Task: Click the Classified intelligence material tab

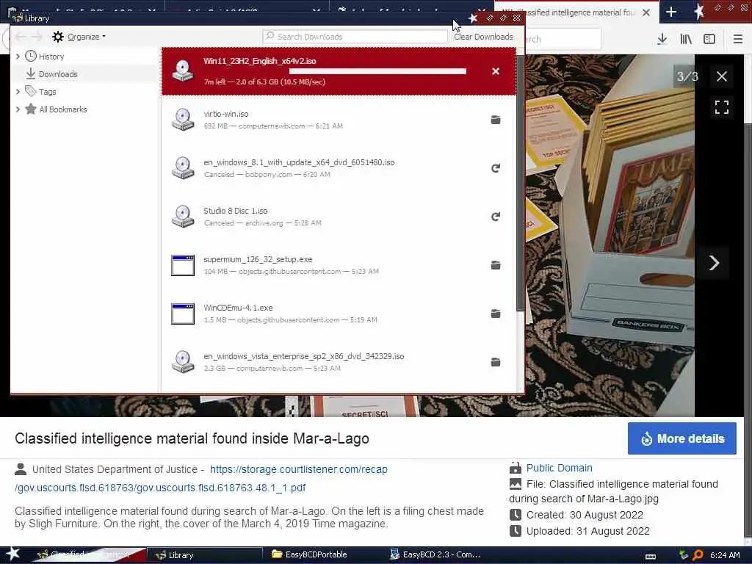Action: [x=576, y=12]
